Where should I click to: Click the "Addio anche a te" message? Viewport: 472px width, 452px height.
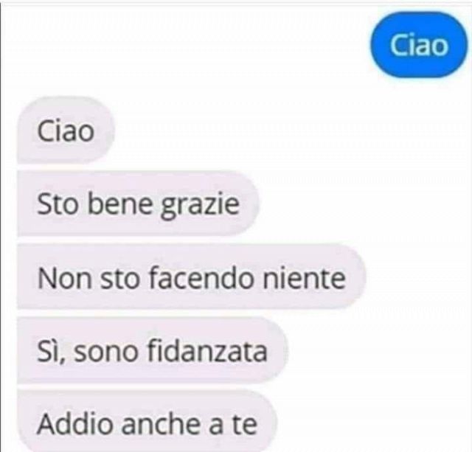click(x=147, y=423)
